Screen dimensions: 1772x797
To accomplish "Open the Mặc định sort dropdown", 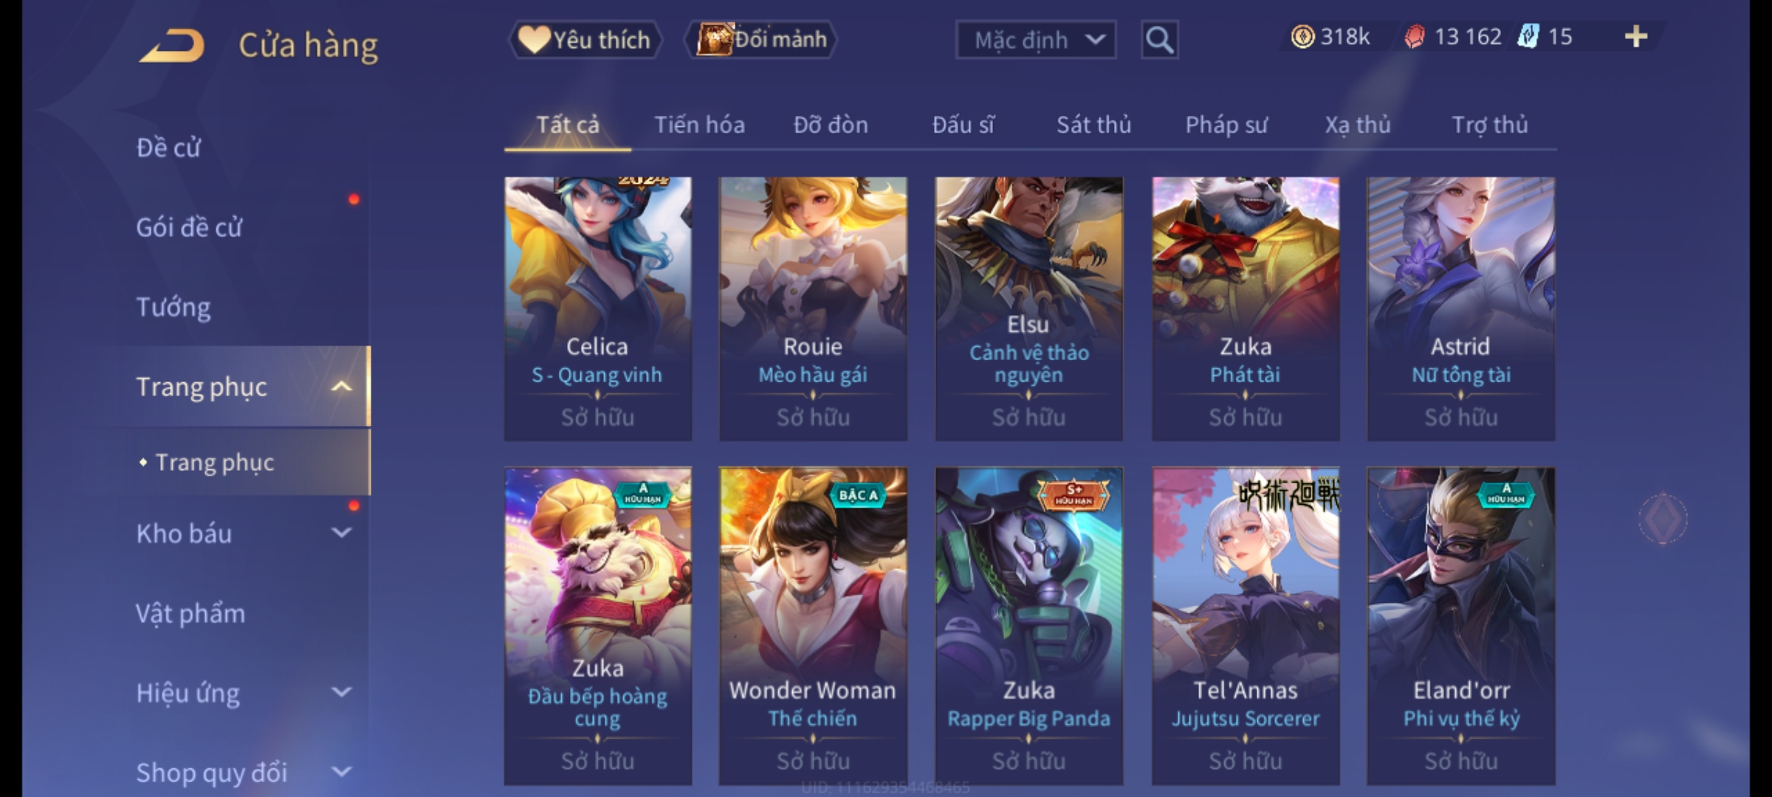I will [x=1035, y=40].
